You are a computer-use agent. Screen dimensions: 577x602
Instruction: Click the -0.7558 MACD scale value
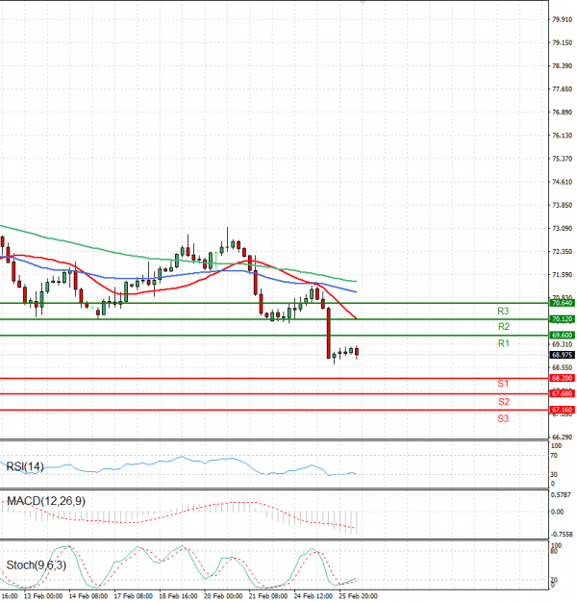click(x=562, y=535)
